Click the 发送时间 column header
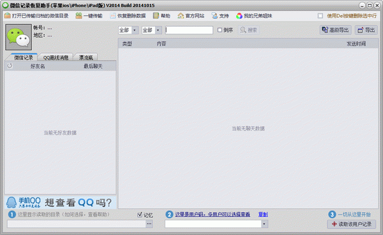 pyautogui.click(x=356, y=44)
